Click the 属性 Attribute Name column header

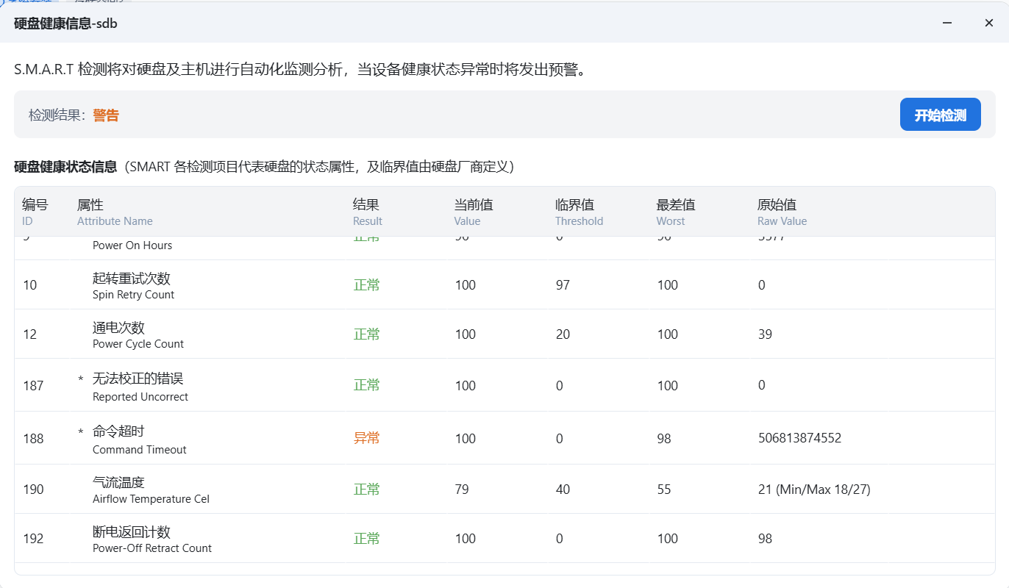click(x=115, y=212)
